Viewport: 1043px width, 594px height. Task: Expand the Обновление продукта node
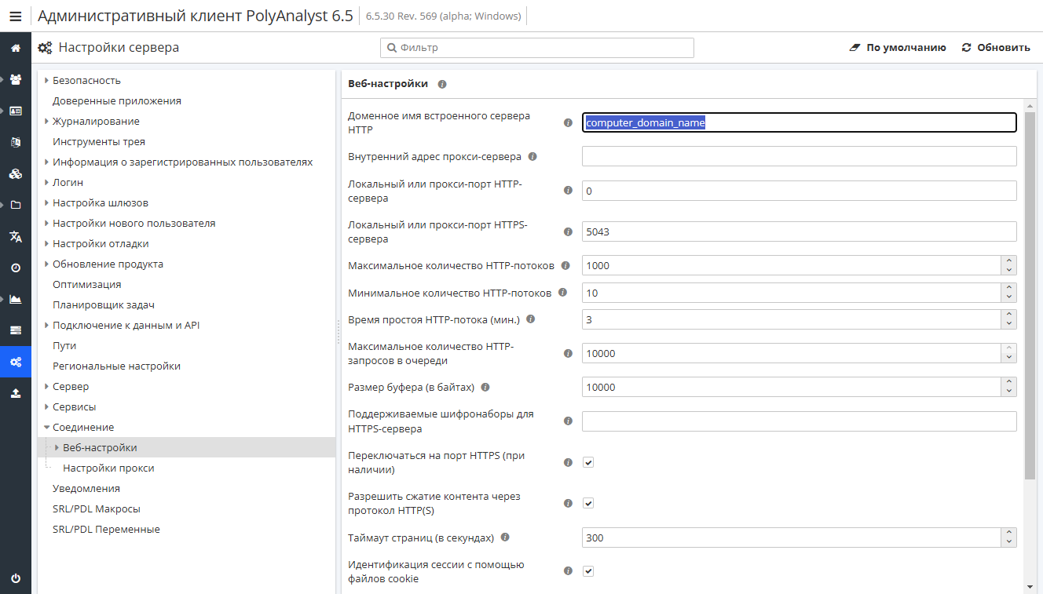click(47, 264)
